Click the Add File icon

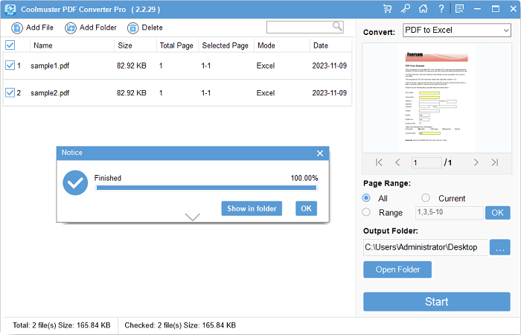point(17,28)
